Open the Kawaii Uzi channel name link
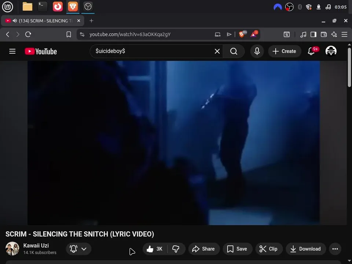 click(36, 245)
